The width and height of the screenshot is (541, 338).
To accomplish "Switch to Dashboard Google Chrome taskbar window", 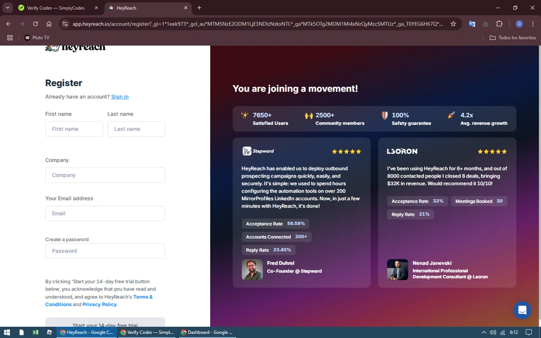I will click(x=207, y=332).
